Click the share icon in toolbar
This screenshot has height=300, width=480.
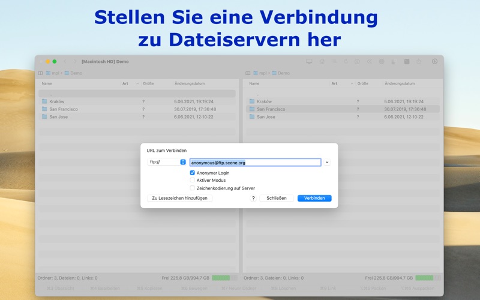click(x=419, y=62)
